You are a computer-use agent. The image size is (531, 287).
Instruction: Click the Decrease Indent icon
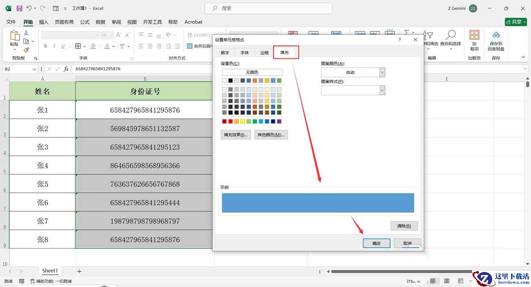coord(168,46)
